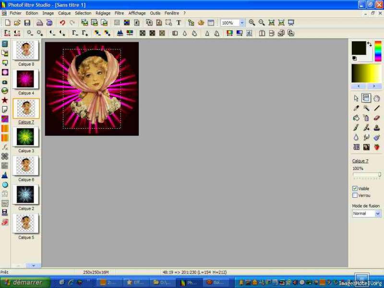Show previous palette with left arrow
Image resolution: width=384 pixels, height=288 pixels.
tap(359, 86)
